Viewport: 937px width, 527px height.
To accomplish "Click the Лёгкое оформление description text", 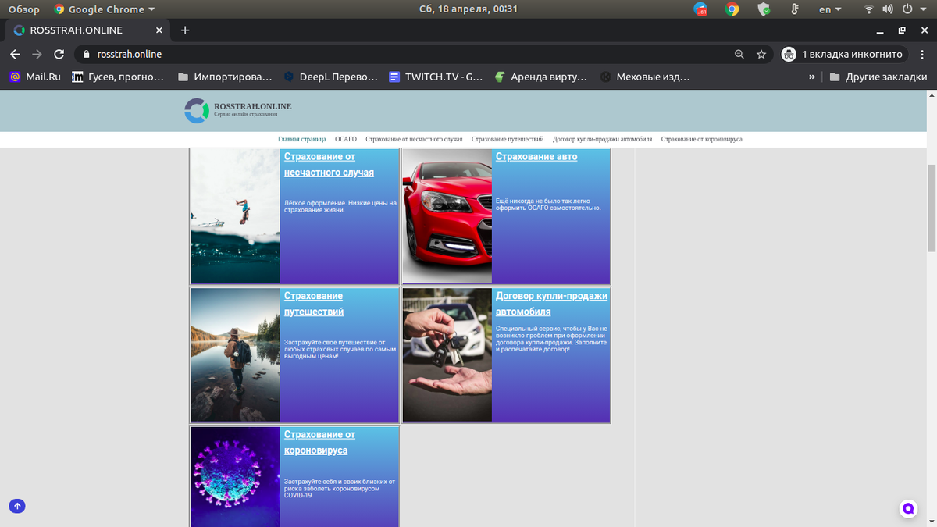I will pos(340,206).
